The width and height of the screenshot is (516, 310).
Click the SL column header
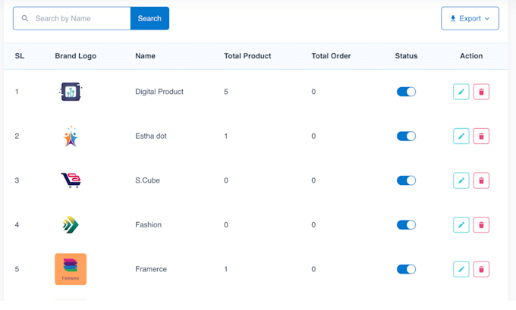coord(20,56)
